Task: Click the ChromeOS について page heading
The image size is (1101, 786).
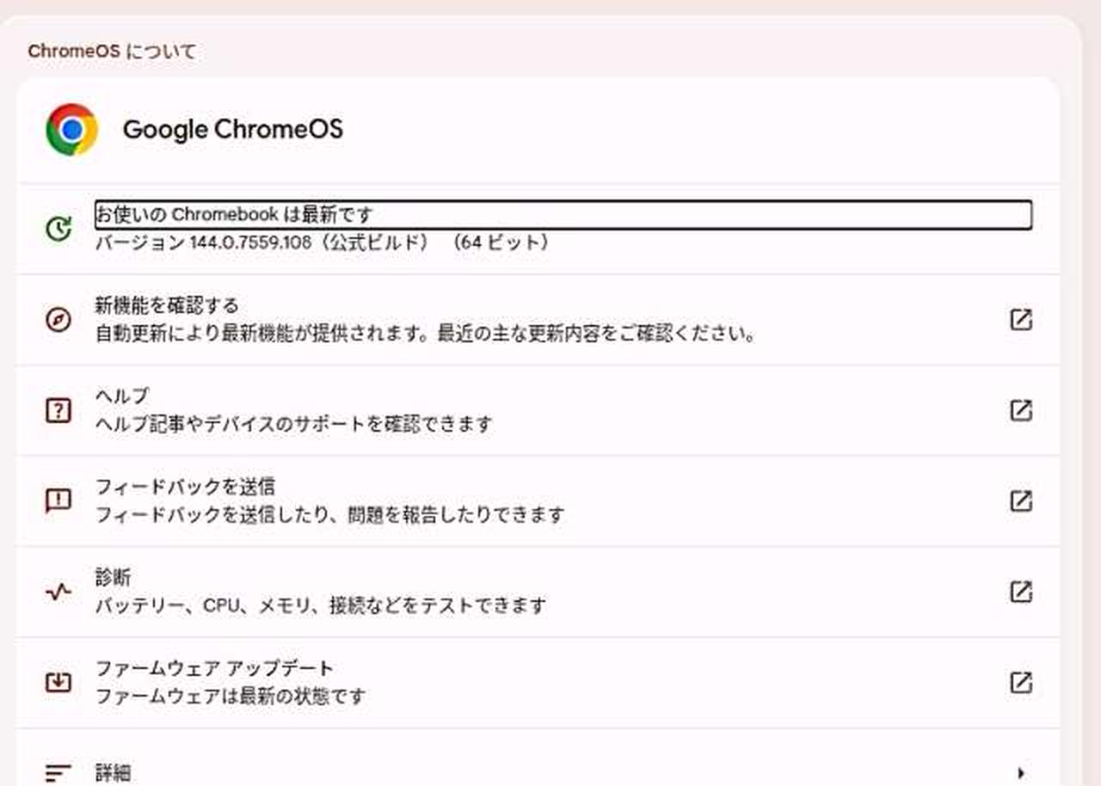Action: (112, 52)
